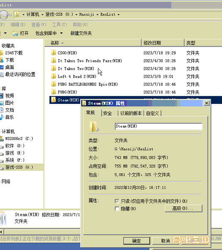Click the large folder icon in properties dialog
Viewport: 222px width, 250px height.
click(x=94, y=126)
